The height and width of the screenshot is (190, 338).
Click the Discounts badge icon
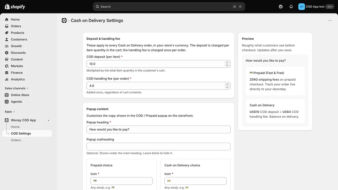7,53
